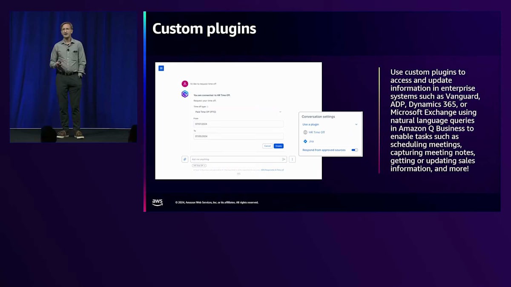Screen dimensions: 511x287
Task: Toggle Respond from approved sources switch
Action: pos(355,150)
